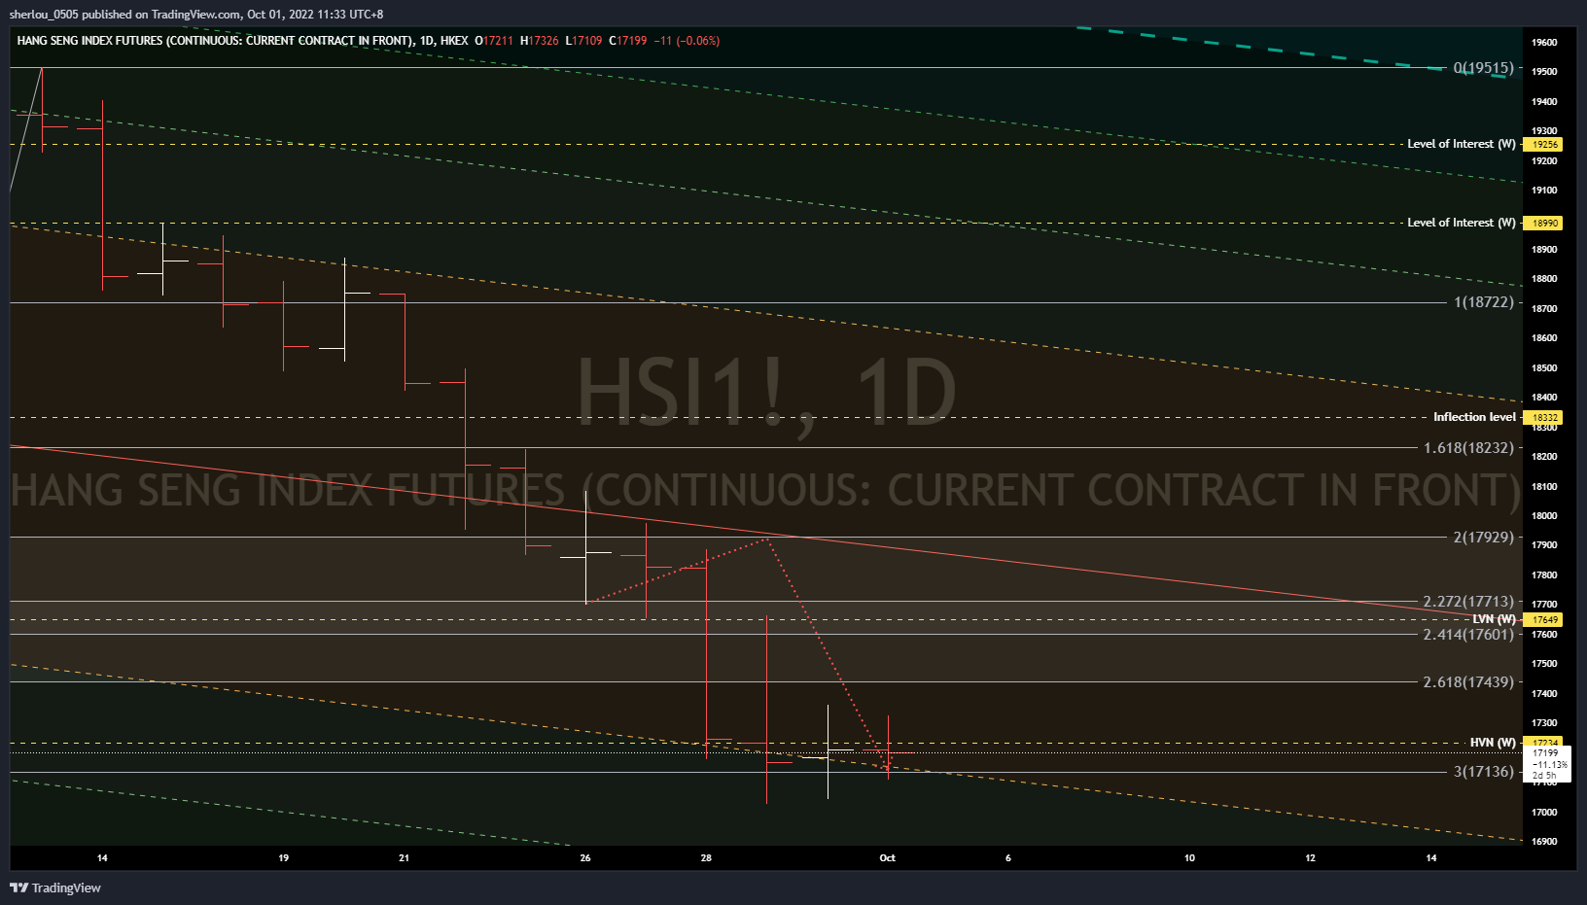Screen dimensions: 1587x905
Task: Select the Level of Interest label at 19256
Action: 1462,144
